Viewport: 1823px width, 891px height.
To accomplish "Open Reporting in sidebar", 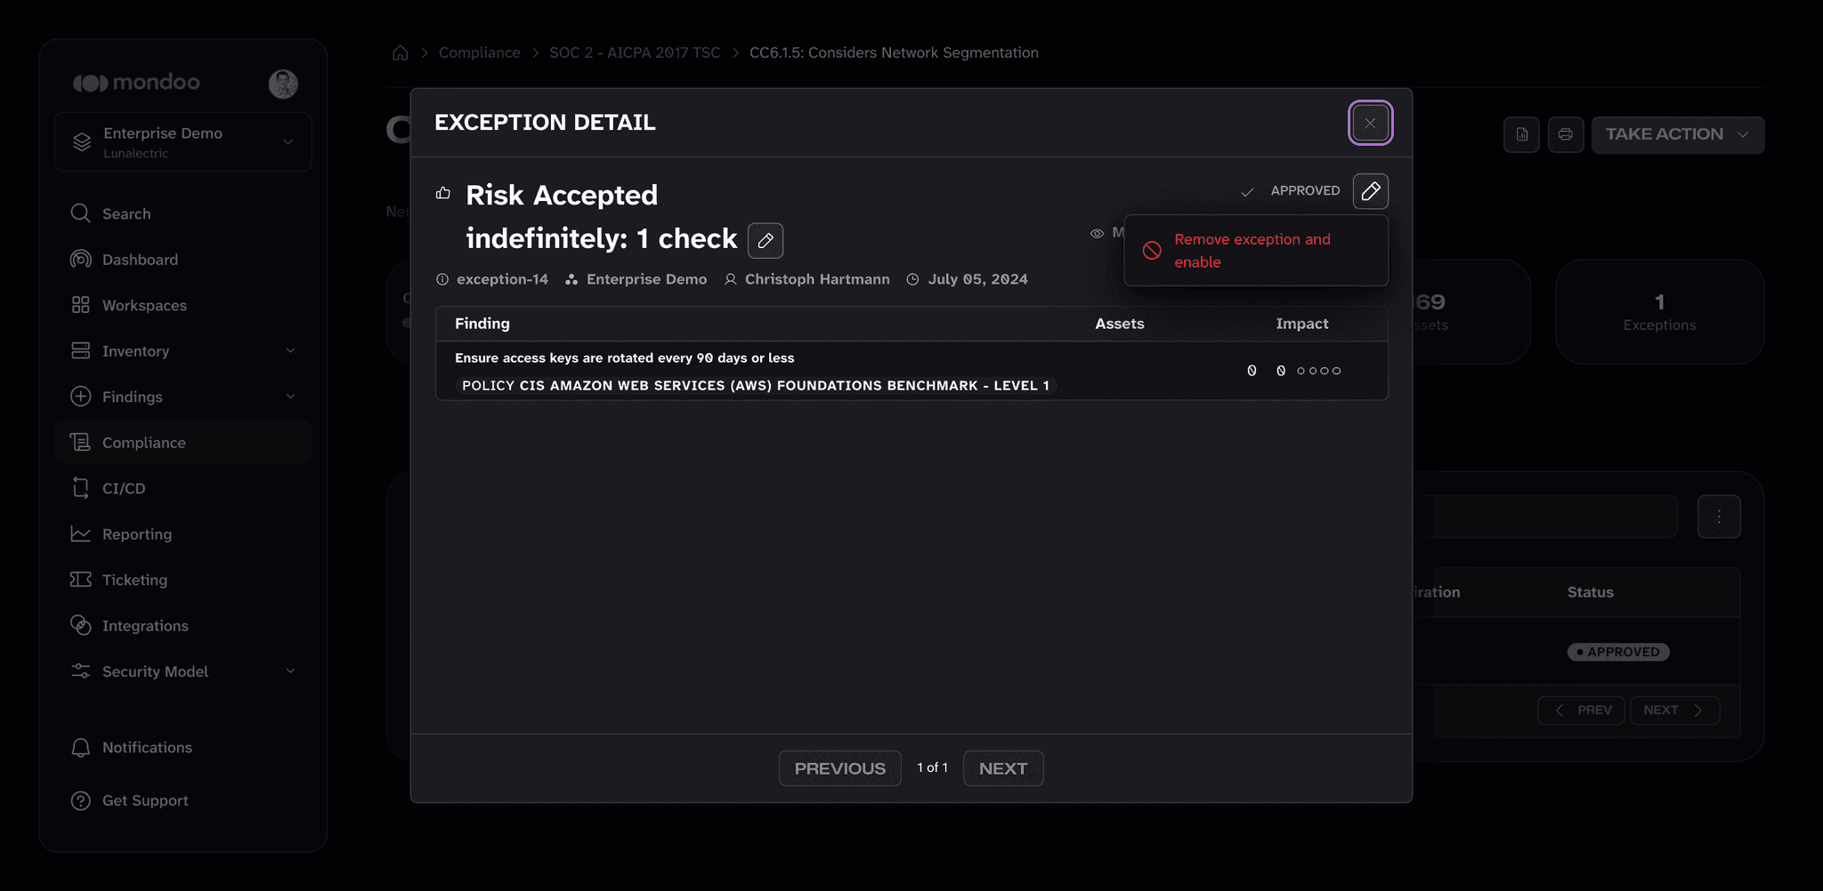I will pyautogui.click(x=182, y=534).
